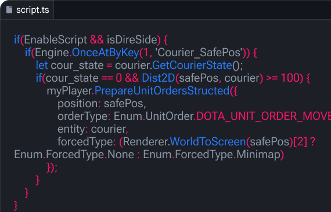Click the OnceAtByKey method name
331x212 pixels.
(x=106, y=53)
